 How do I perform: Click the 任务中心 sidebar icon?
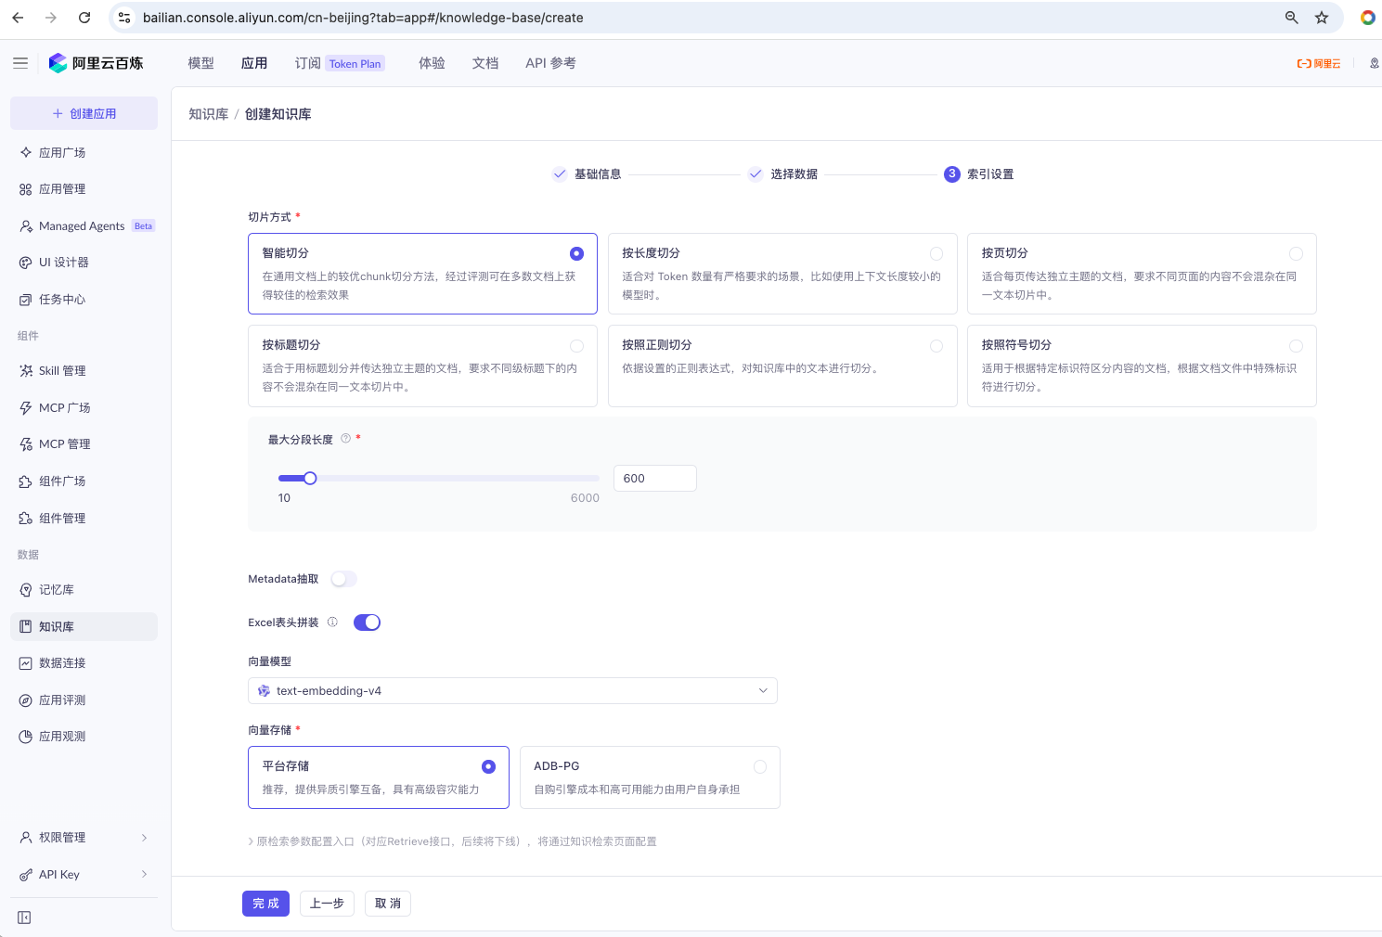tap(26, 300)
